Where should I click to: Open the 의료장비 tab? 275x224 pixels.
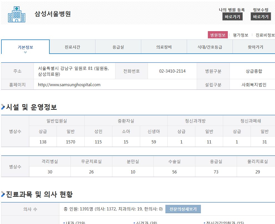[x=164, y=47]
